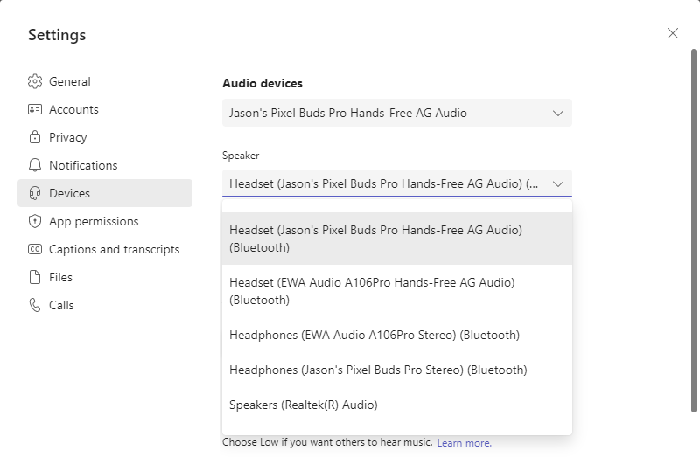Screen dimensions: 700x457
Task: Click the Captions and transcripts CC icon
Action: 35,249
